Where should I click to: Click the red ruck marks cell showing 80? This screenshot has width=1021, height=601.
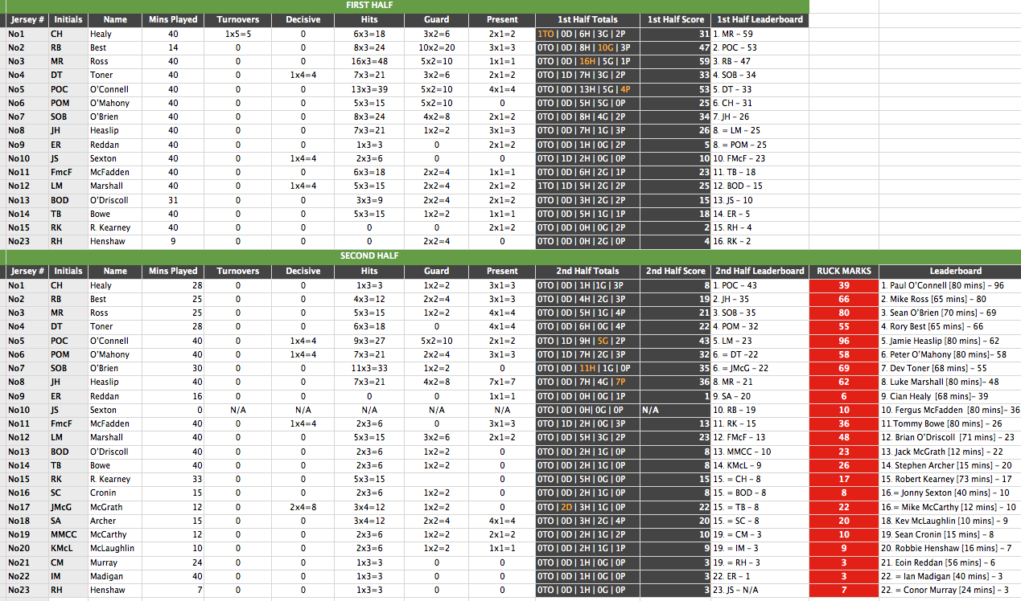coord(843,313)
